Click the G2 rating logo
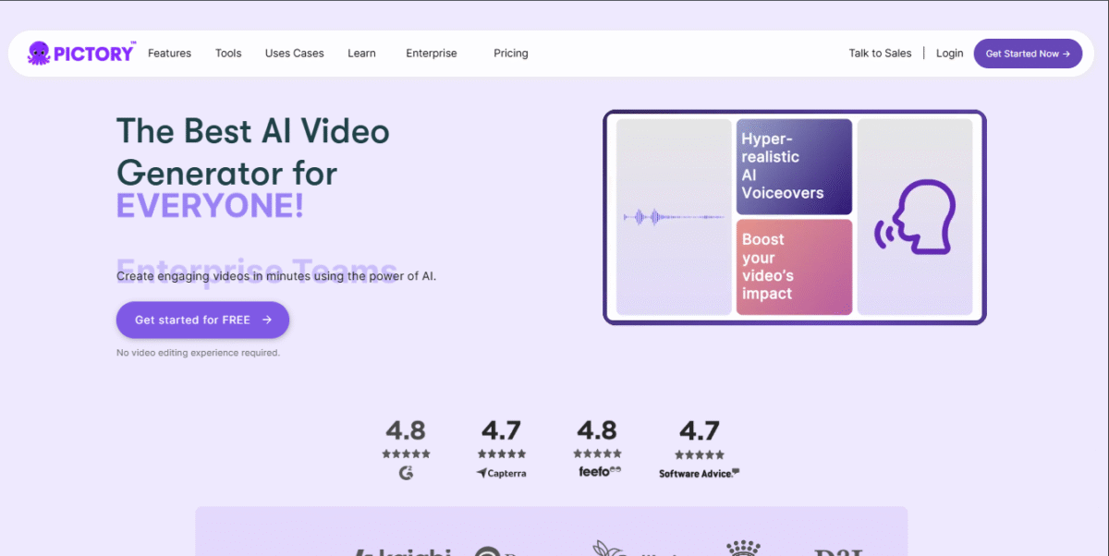 (x=407, y=472)
